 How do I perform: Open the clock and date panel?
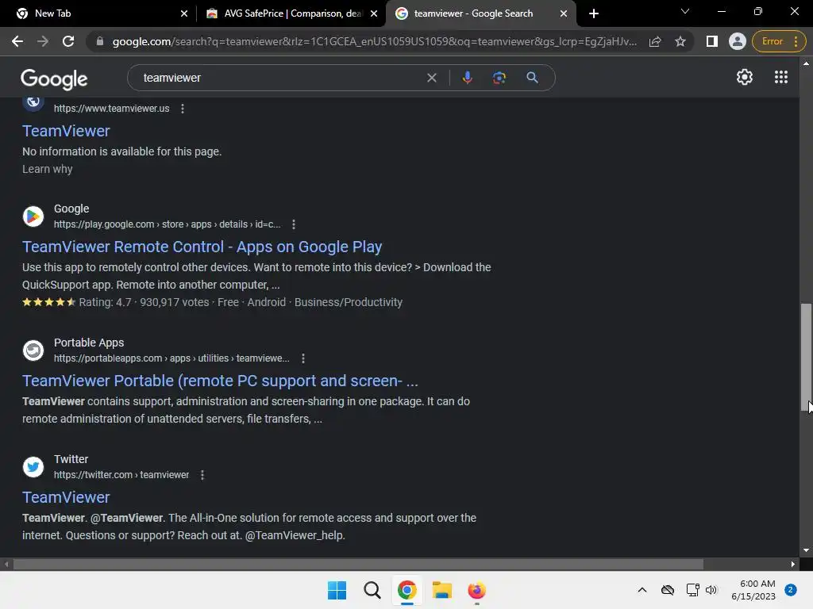pyautogui.click(x=753, y=590)
